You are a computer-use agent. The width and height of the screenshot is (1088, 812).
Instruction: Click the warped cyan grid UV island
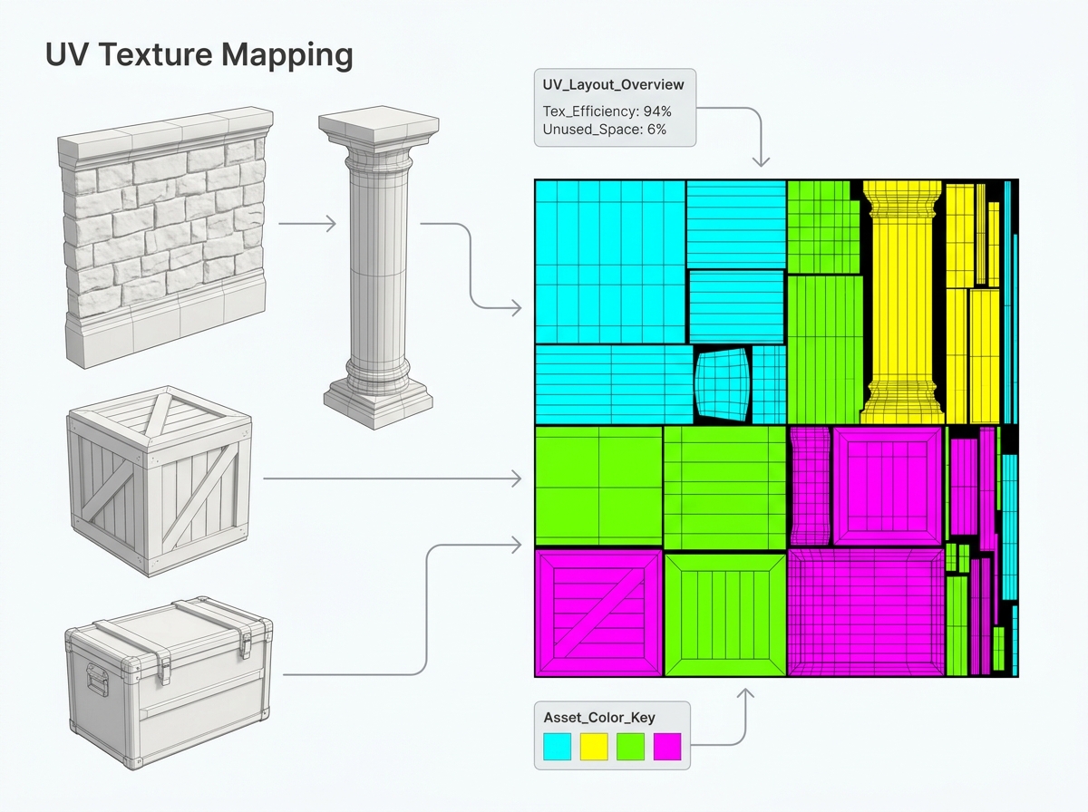pos(724,383)
